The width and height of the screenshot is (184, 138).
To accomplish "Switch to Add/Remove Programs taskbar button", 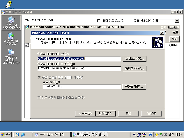I will pos(52,134).
